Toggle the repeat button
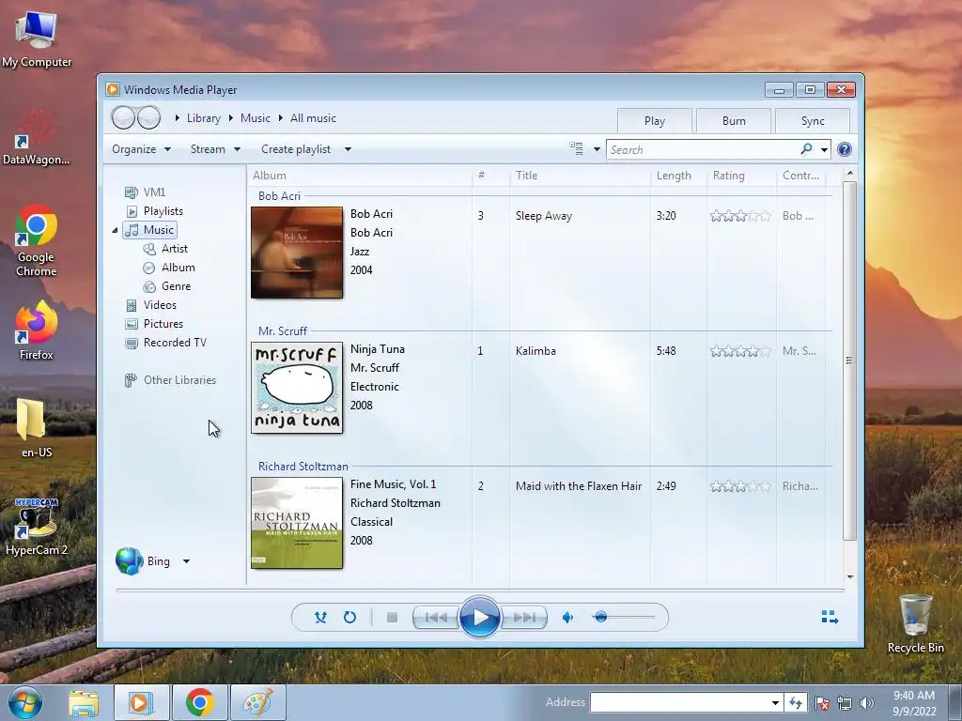The image size is (962, 721). tap(349, 618)
